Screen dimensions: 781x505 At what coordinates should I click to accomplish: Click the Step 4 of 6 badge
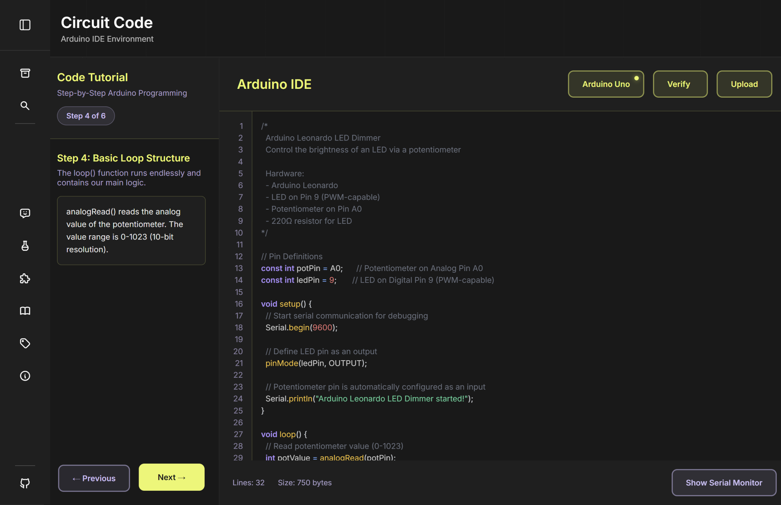(86, 116)
